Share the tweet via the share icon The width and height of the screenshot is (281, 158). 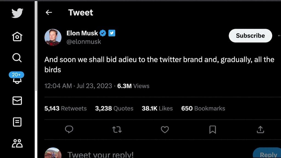pyautogui.click(x=260, y=130)
